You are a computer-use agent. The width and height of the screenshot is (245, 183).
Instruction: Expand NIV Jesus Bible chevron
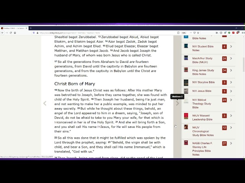pyautogui.click(x=231, y=91)
